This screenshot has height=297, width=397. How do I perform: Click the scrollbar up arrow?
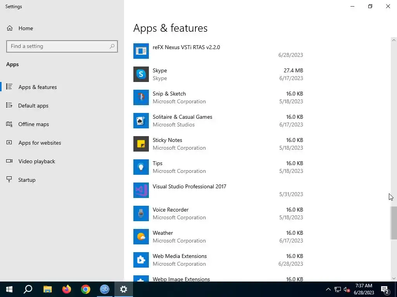[394, 40]
